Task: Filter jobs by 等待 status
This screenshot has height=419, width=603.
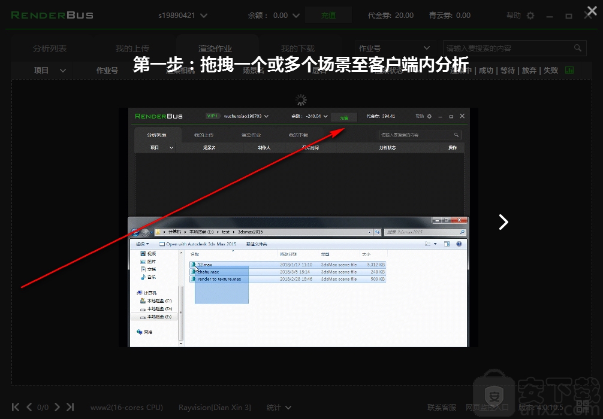Action: point(508,70)
